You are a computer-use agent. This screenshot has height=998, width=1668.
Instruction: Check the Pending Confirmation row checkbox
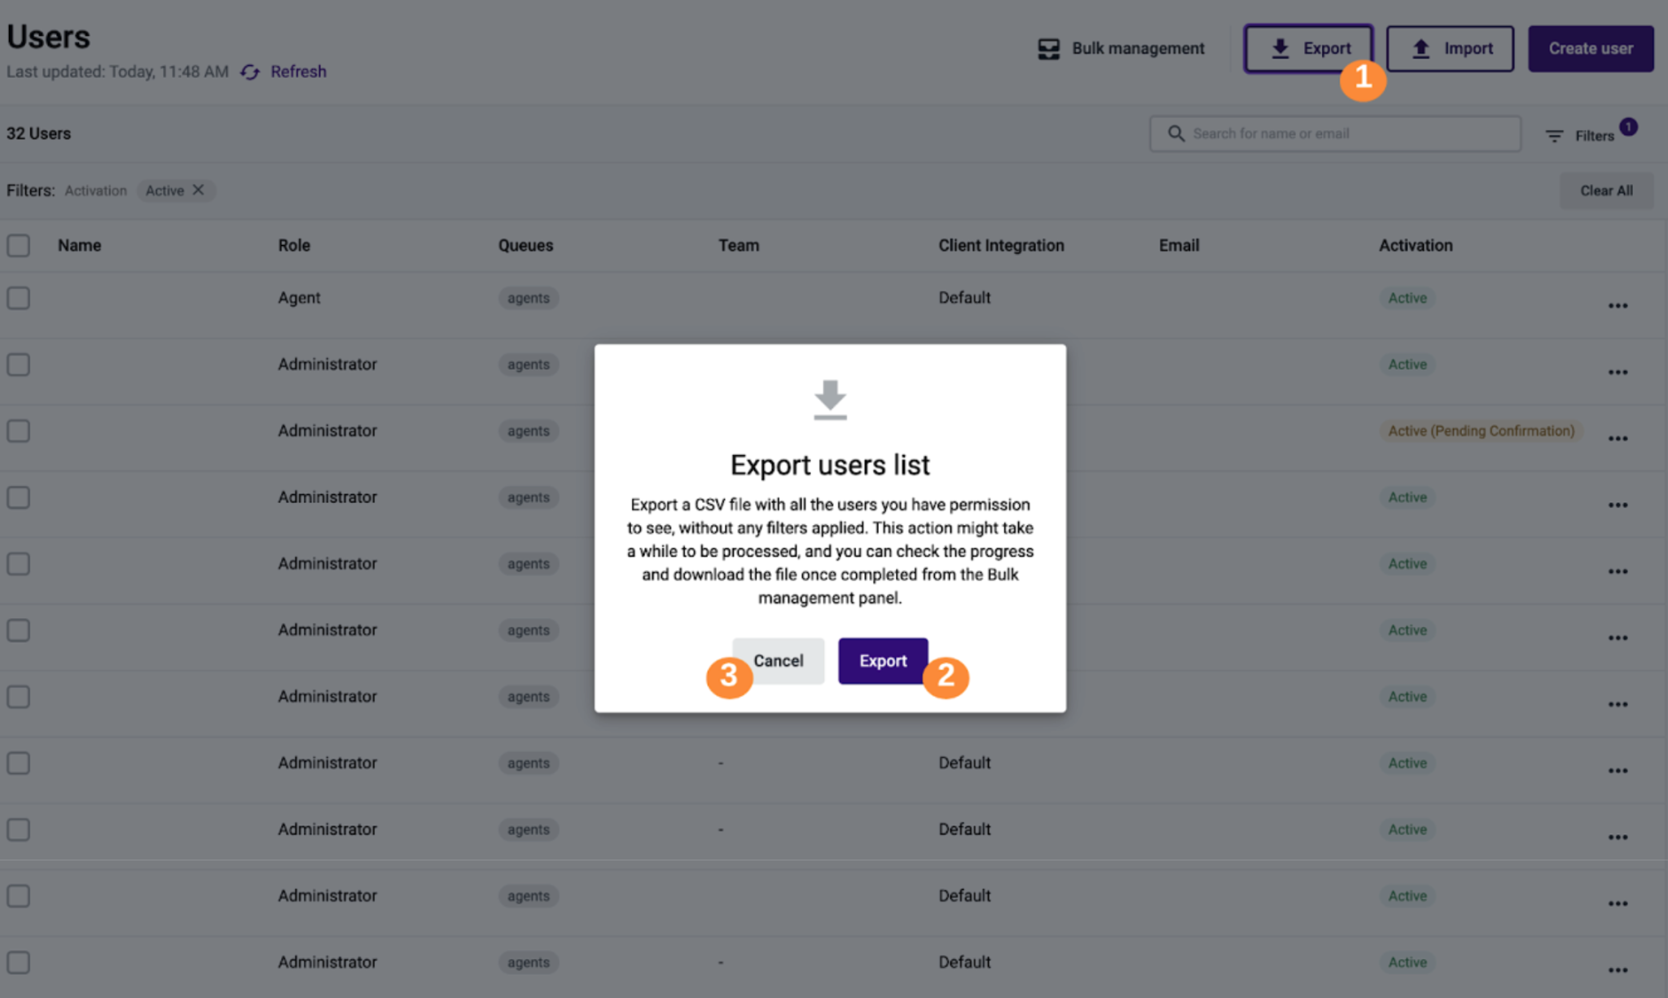(x=19, y=431)
